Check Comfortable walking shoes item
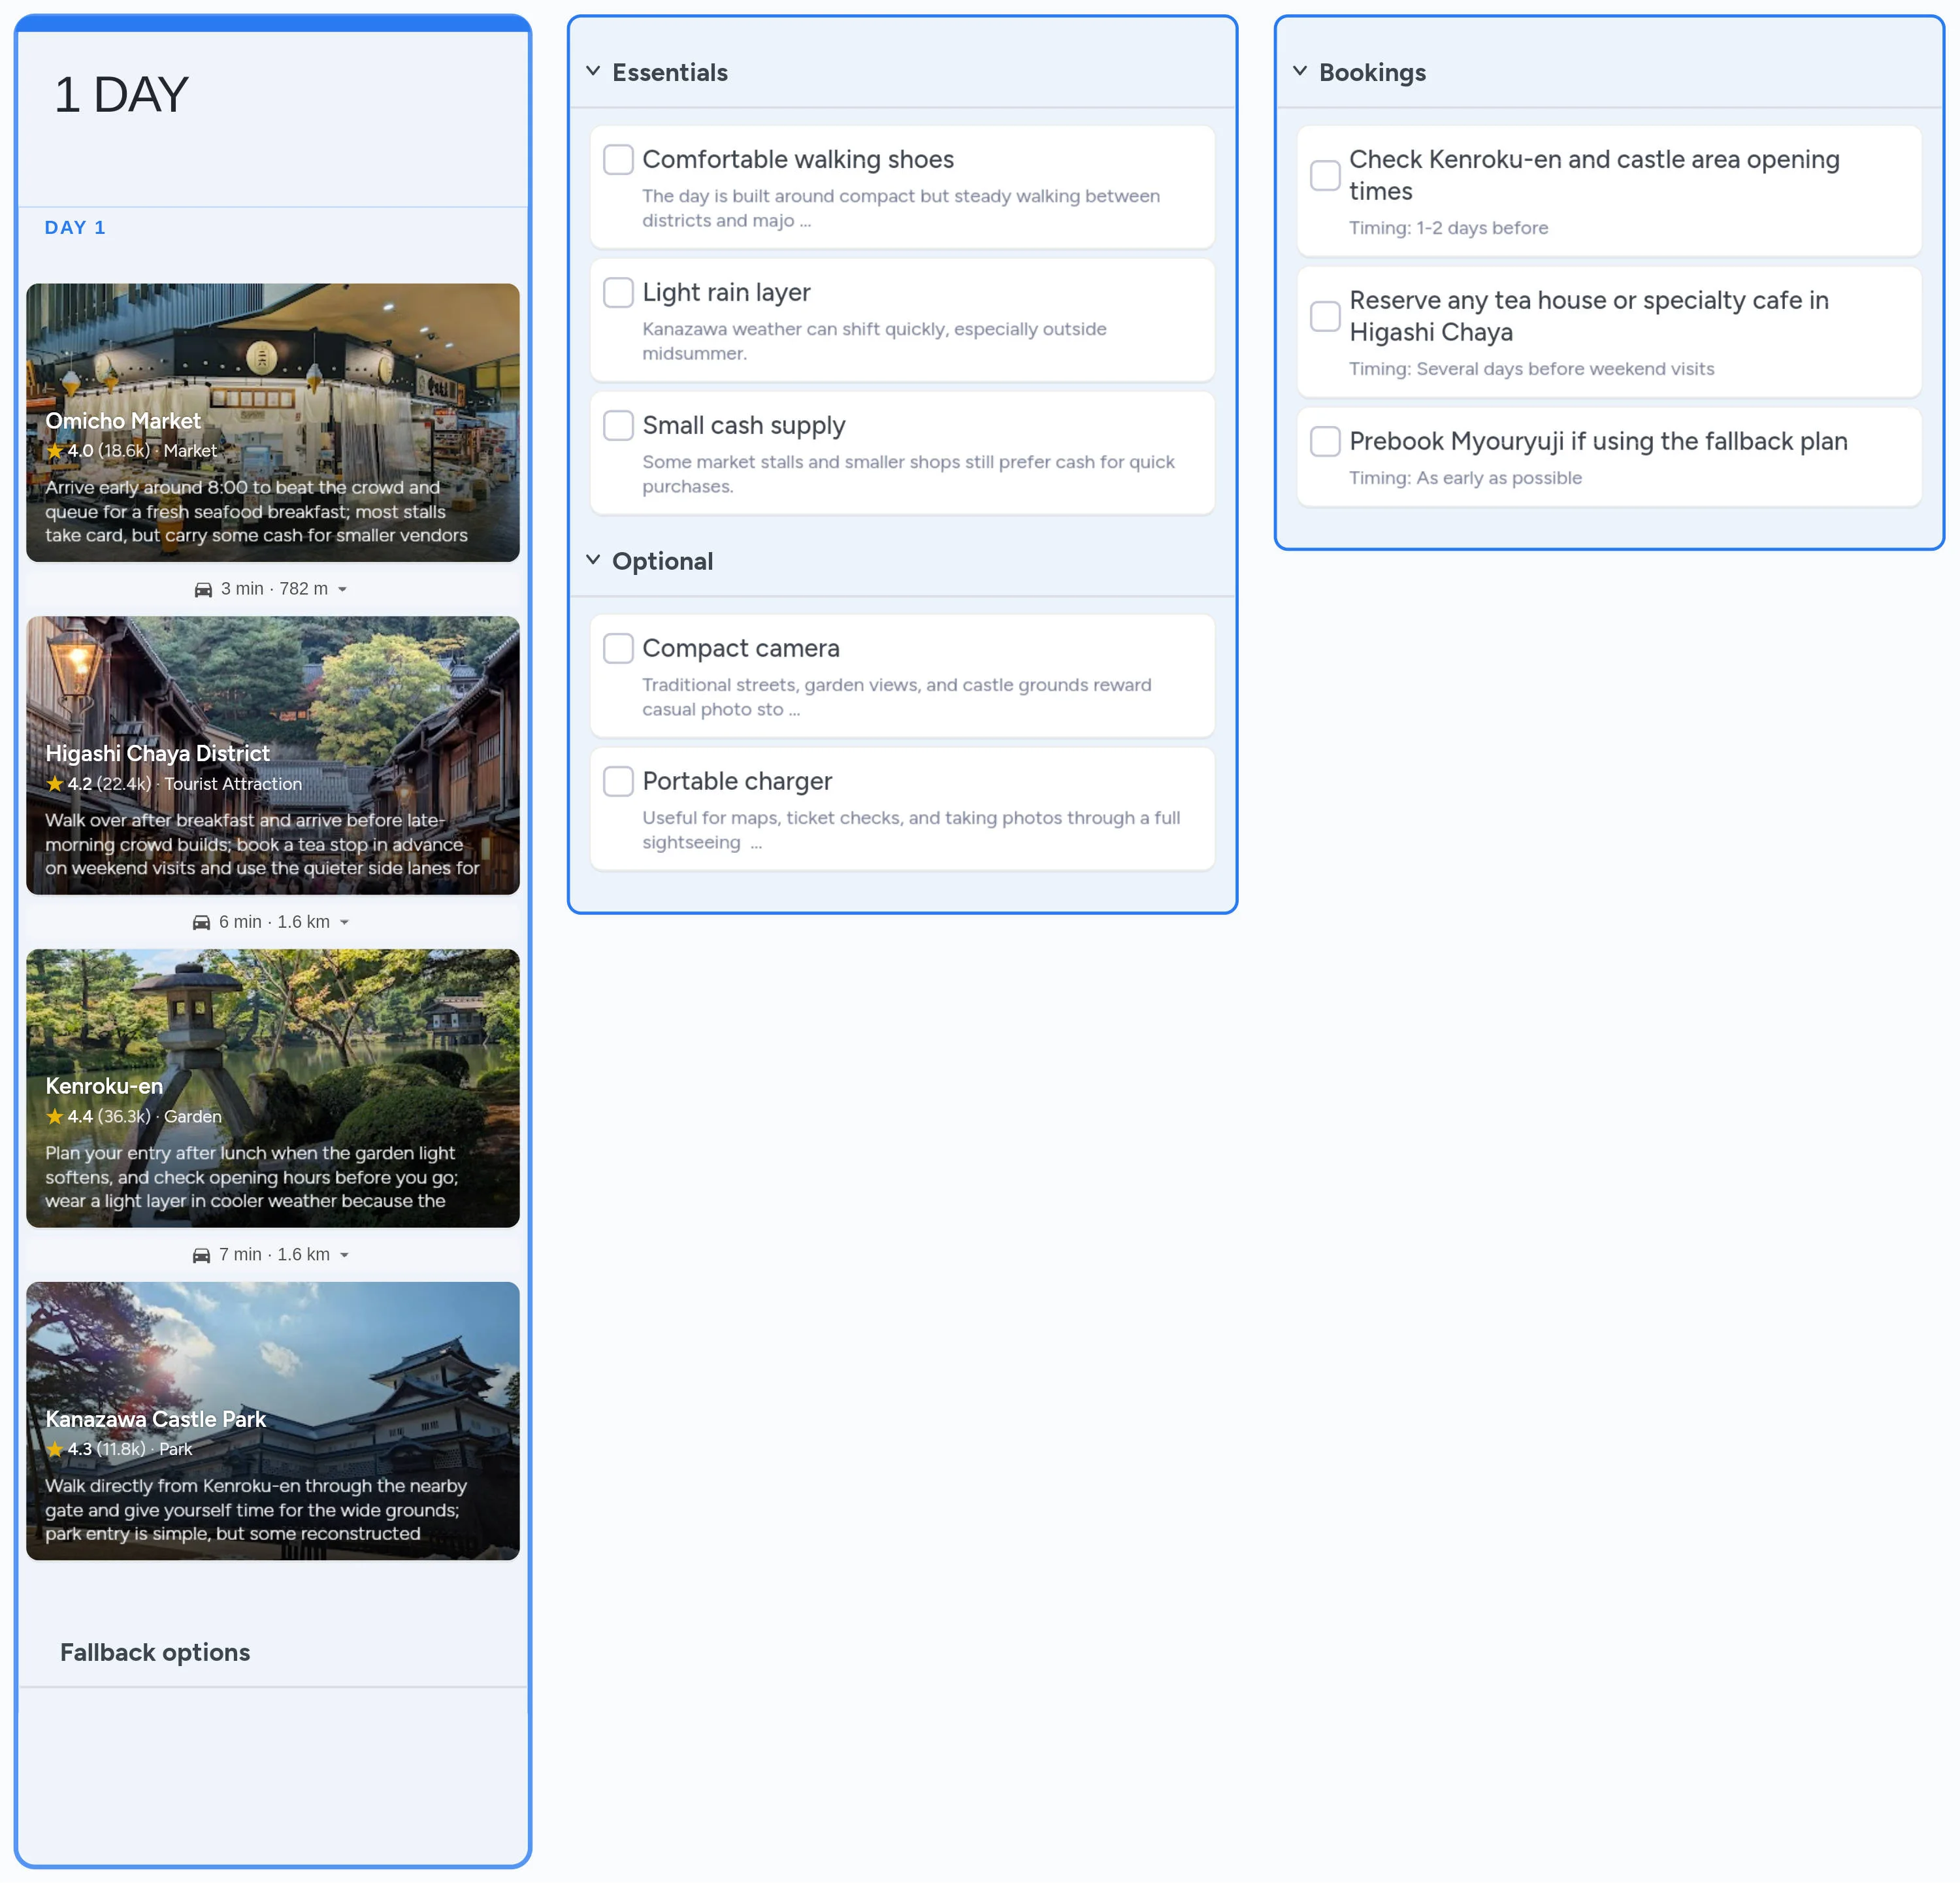This screenshot has width=1960, height=1883. click(618, 159)
